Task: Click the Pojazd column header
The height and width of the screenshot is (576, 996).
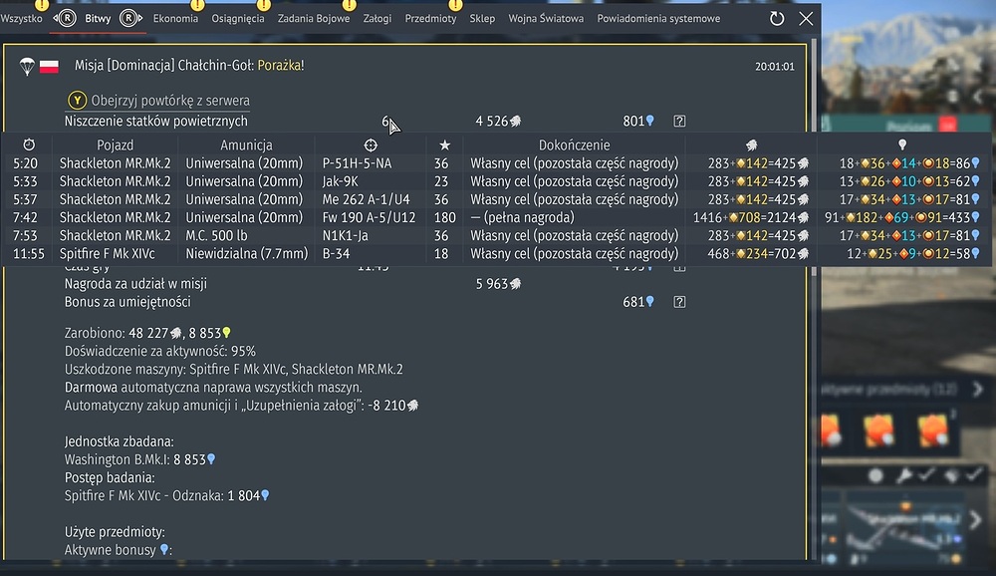Action: pos(115,144)
